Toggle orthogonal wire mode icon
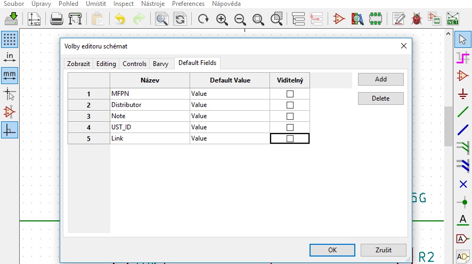The height and width of the screenshot is (264, 472). pos(10,130)
